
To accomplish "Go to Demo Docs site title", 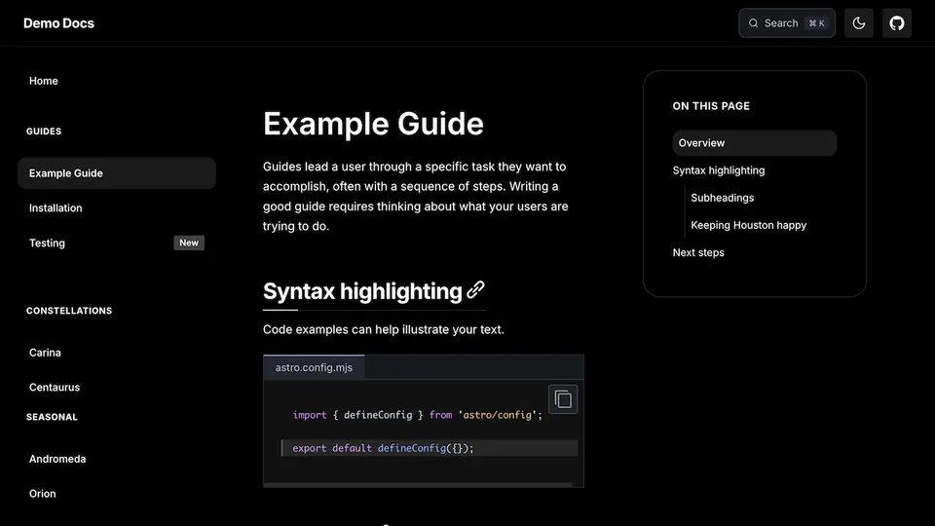I will click(58, 23).
